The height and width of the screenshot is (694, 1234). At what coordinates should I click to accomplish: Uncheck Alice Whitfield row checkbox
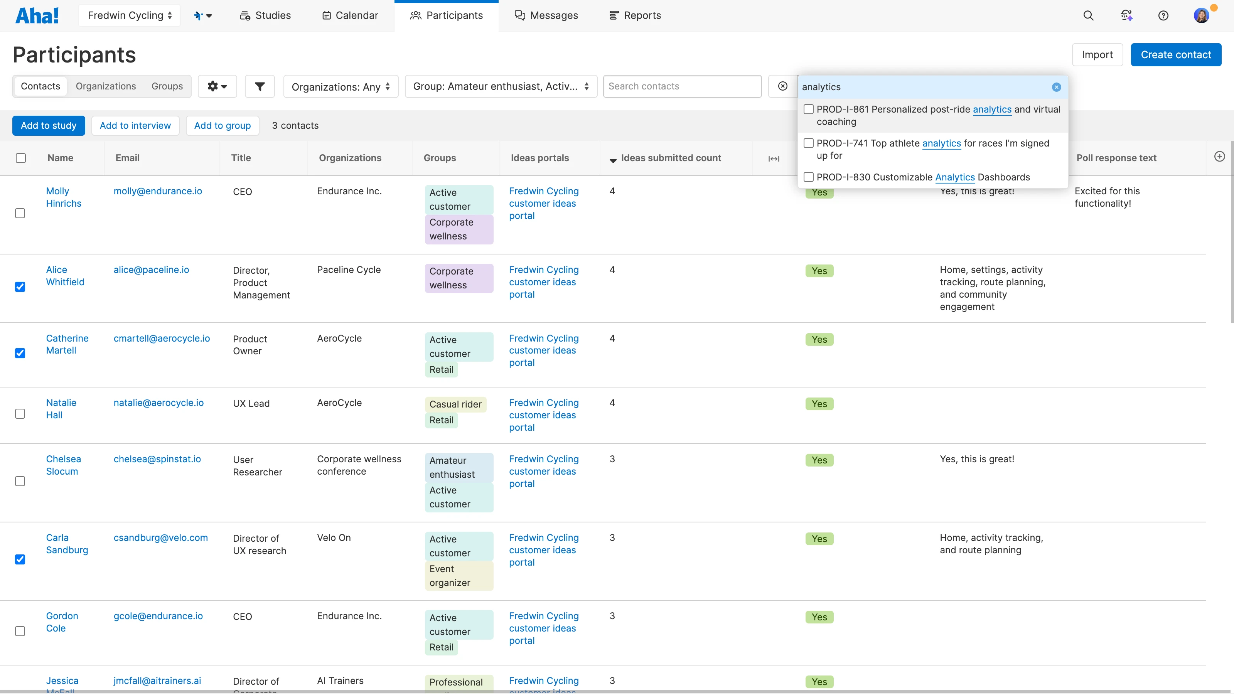[x=20, y=287]
